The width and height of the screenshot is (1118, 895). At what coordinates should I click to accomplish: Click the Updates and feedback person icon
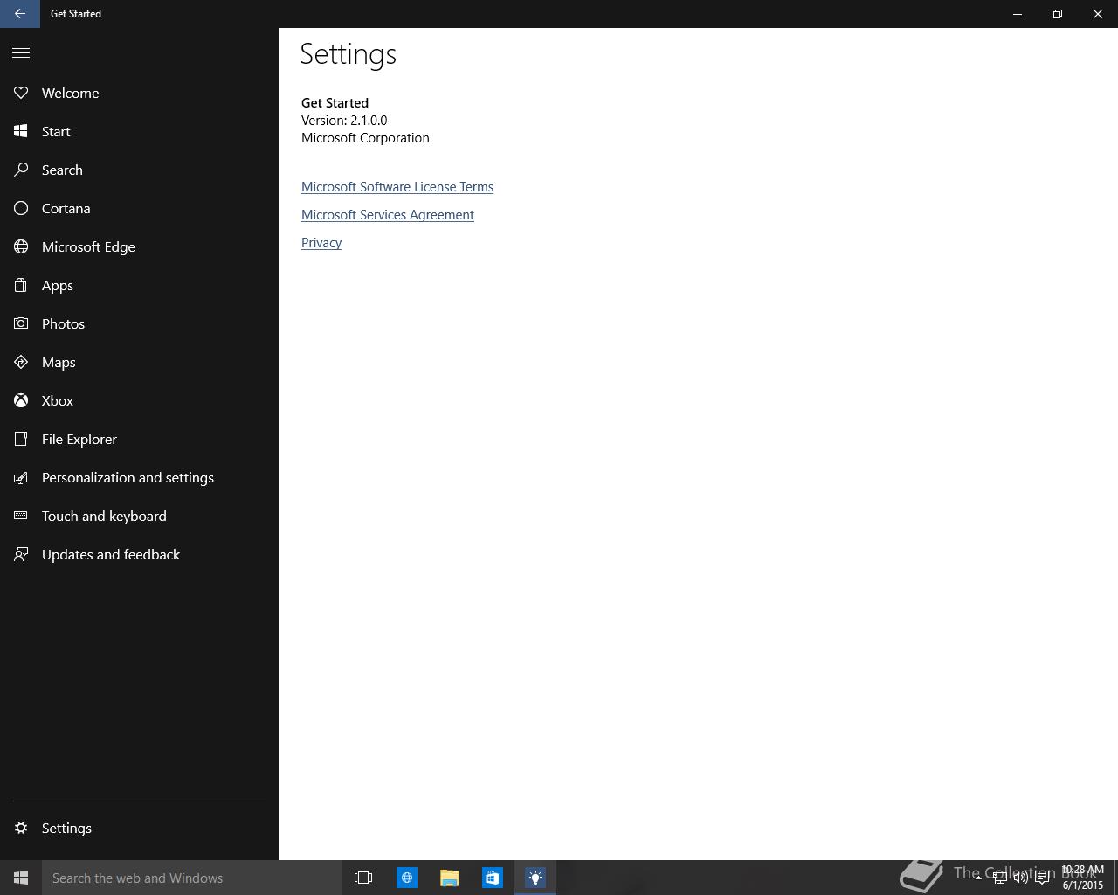click(x=21, y=554)
